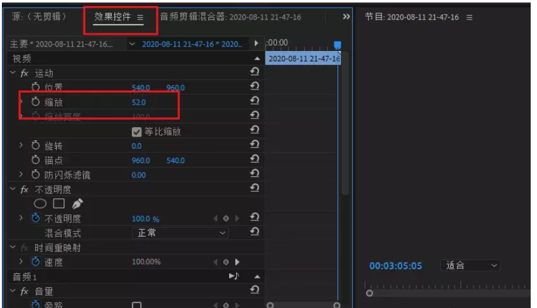
Task: Reset the 位置 position parameter
Action: coord(254,86)
